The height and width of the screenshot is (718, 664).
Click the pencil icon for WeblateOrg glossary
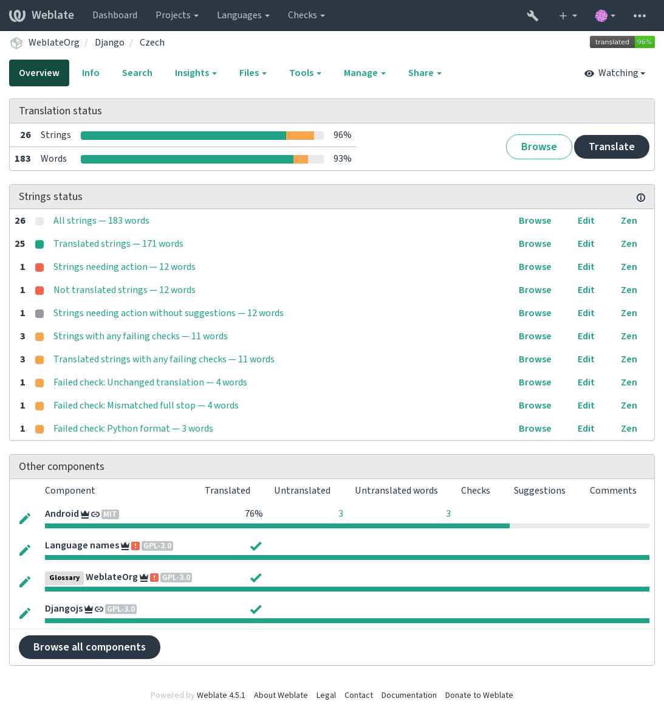(x=25, y=582)
